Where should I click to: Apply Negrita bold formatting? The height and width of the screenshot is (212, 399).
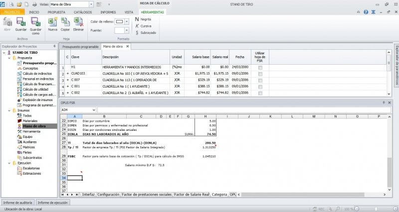pyautogui.click(x=145, y=19)
